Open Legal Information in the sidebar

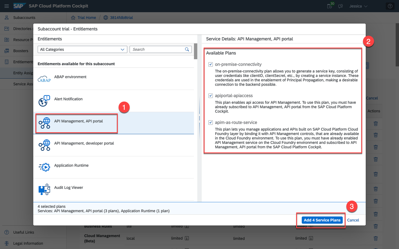[28, 243]
